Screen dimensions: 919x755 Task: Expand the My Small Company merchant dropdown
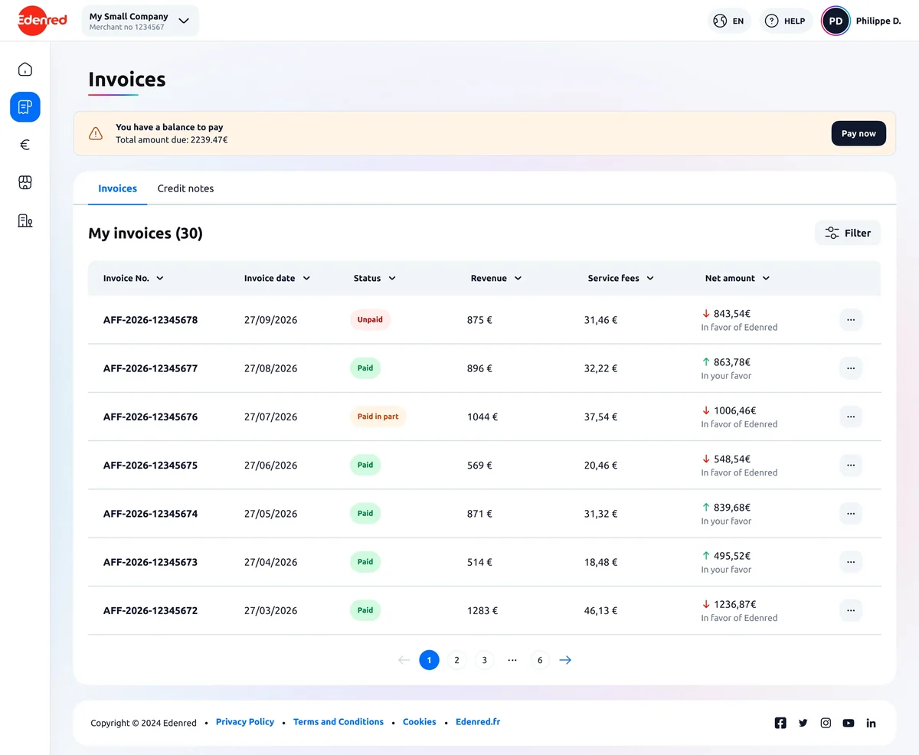point(140,21)
